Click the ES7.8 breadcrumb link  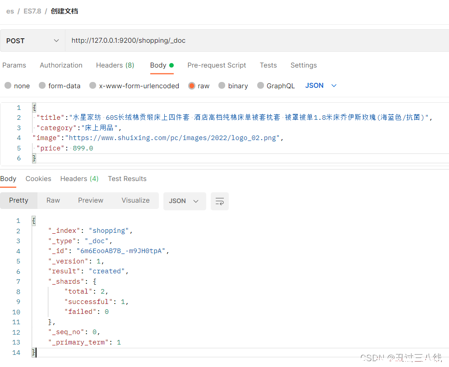coord(32,11)
